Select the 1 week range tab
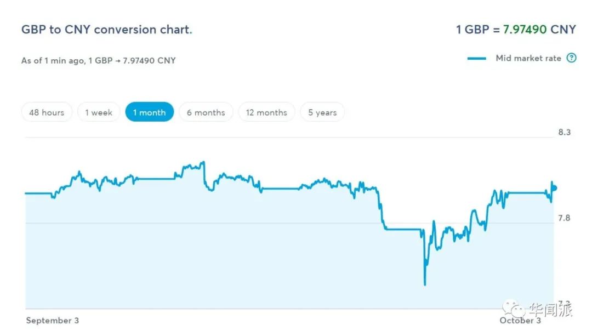The width and height of the screenshot is (592, 336). point(99,112)
